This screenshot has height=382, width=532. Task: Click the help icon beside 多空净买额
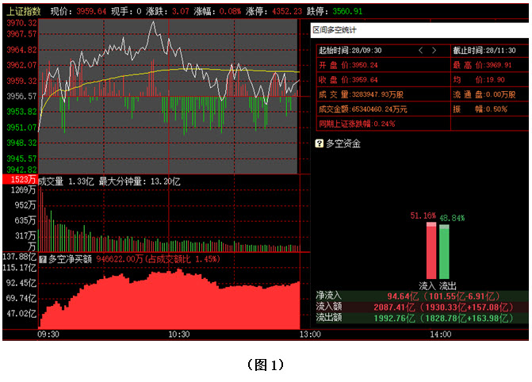(x=43, y=259)
